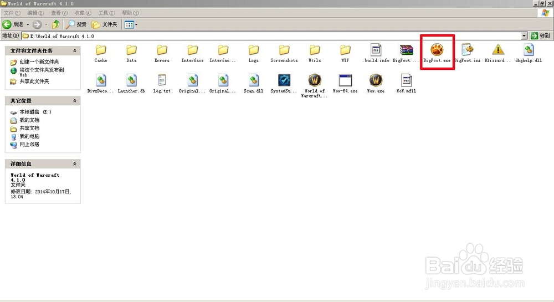The width and height of the screenshot is (554, 302).
Task: Select the Scan.dll file
Action: [x=253, y=84]
